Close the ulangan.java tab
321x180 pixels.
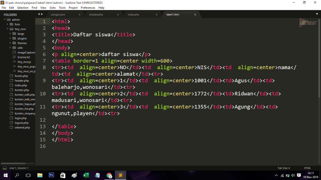click(x=79, y=15)
